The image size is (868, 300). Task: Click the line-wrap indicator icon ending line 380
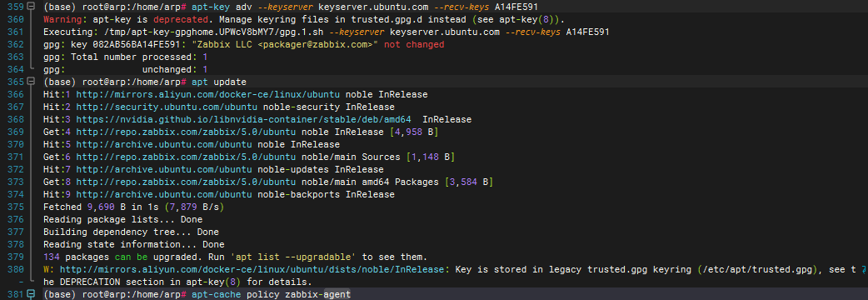pyautogui.click(x=863, y=269)
